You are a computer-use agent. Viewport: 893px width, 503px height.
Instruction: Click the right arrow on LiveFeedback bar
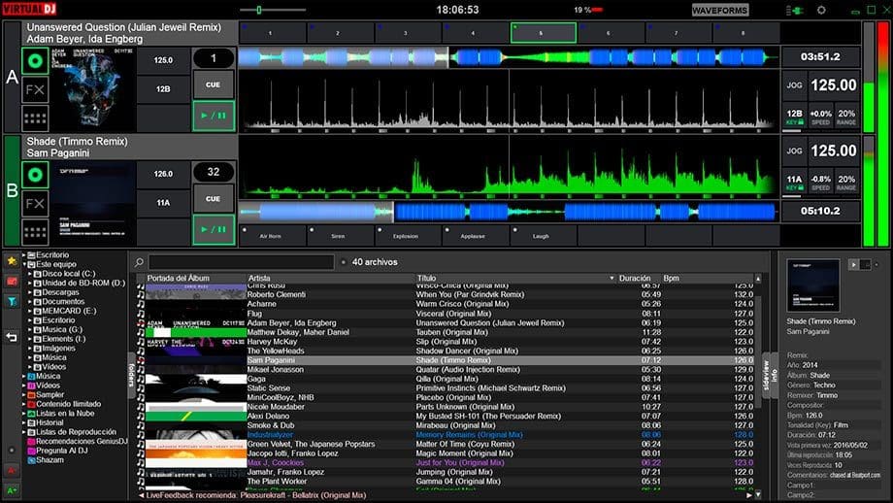coord(749,495)
